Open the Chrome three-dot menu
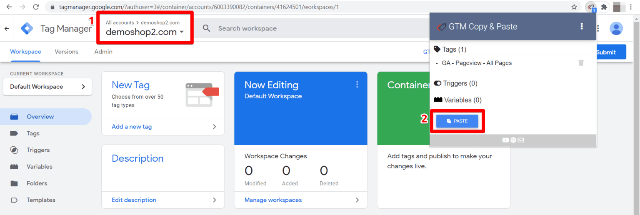Screen dimensions: 640x215 coord(632,7)
